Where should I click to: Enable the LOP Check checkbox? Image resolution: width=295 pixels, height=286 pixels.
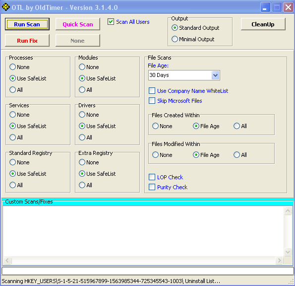pyautogui.click(x=152, y=177)
